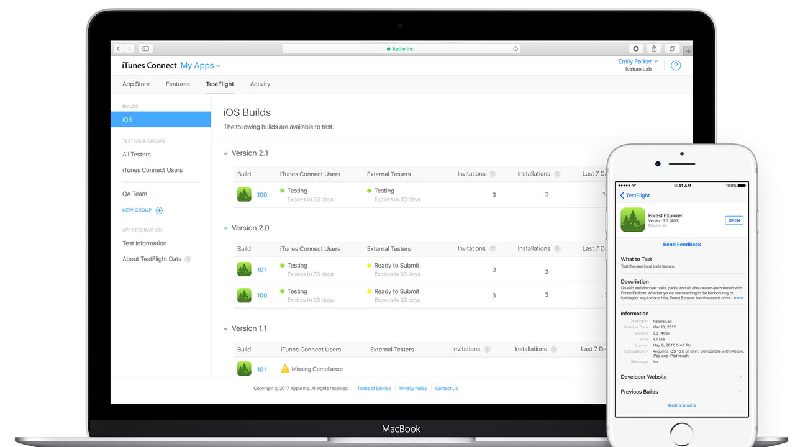Open All Testers in the sidebar

[137, 155]
